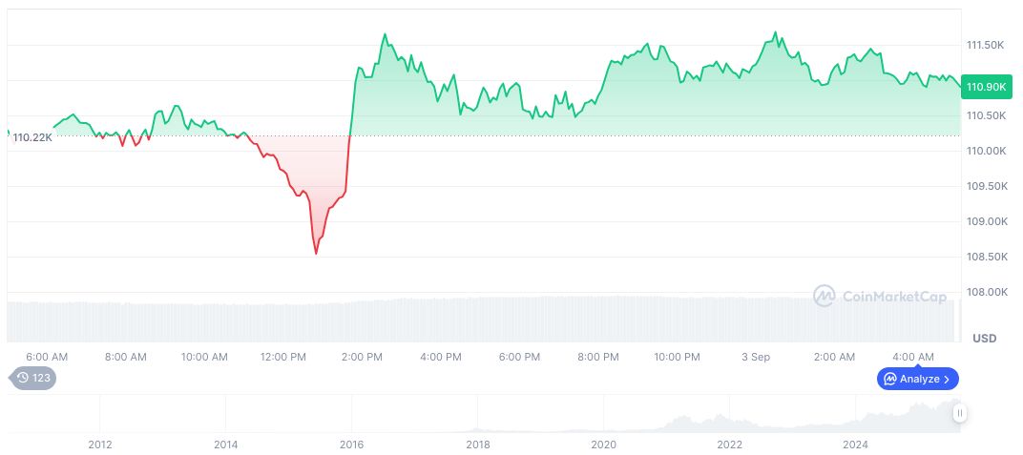Click the chevron arrow on Analyze
The image size is (1023, 455).
click(947, 379)
